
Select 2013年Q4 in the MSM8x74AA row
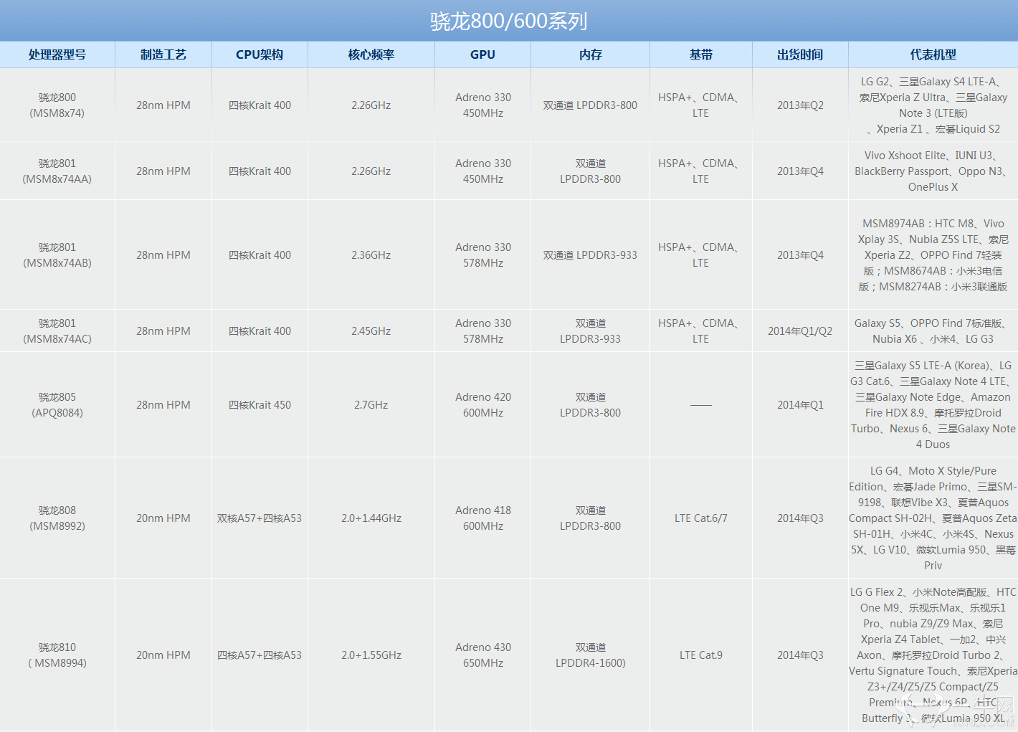800,171
